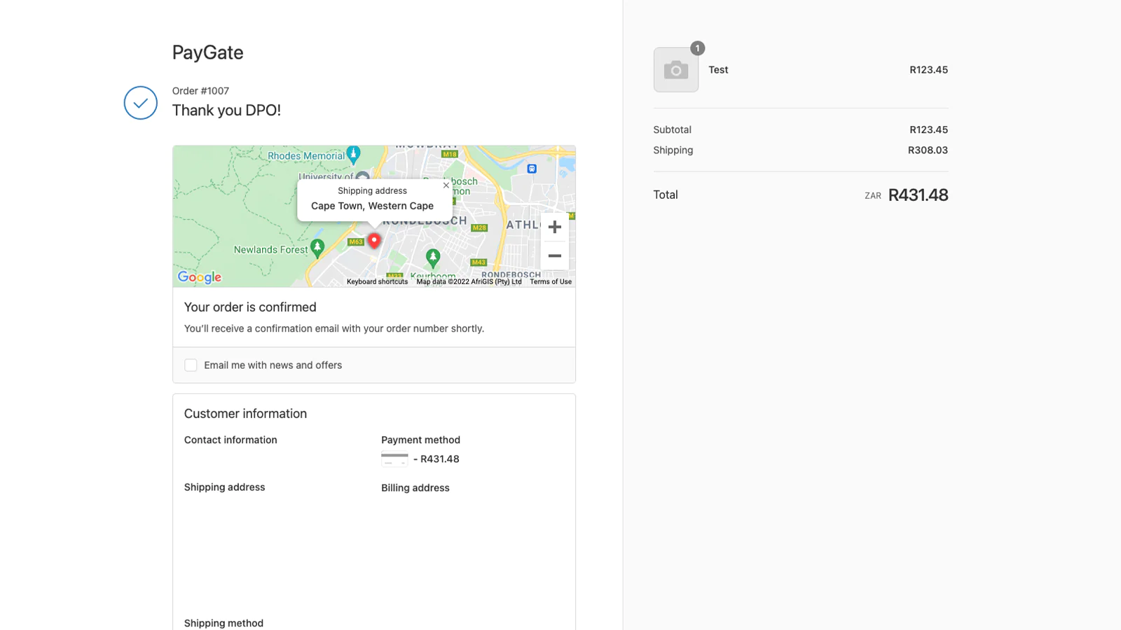Zoom in on the map
The height and width of the screenshot is (630, 1121).
pos(554,227)
